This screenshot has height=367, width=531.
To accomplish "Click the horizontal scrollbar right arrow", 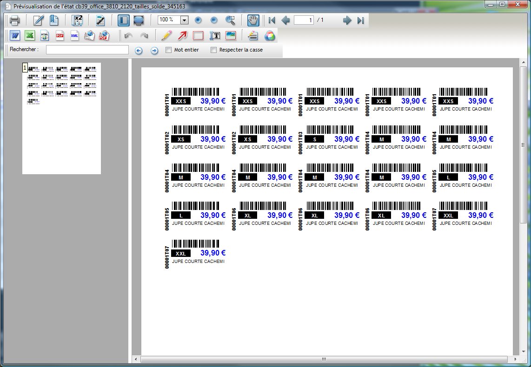I will pos(515,359).
